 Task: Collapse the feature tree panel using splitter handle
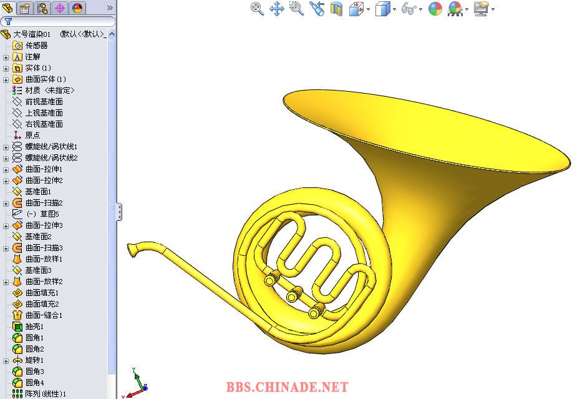[x=119, y=212]
